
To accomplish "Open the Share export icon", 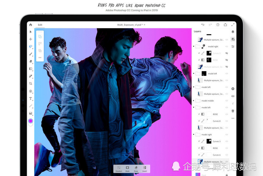I will coord(225,25).
